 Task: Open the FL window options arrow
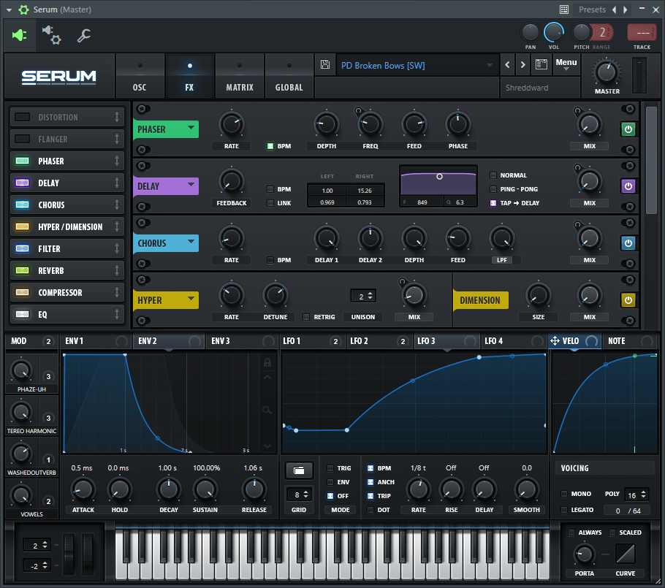(9, 9)
